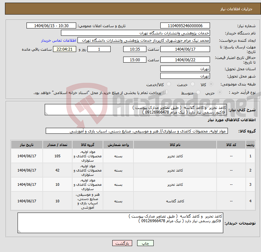Click the شماره نیاز field 1104095246000006

[185, 25]
